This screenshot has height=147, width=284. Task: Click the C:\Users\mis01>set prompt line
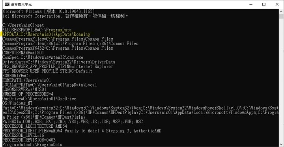coord(23,25)
